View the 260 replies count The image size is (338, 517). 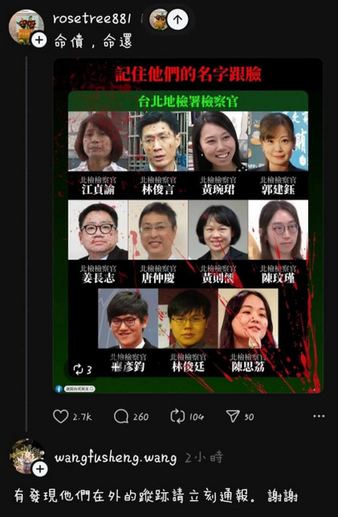click(x=141, y=417)
